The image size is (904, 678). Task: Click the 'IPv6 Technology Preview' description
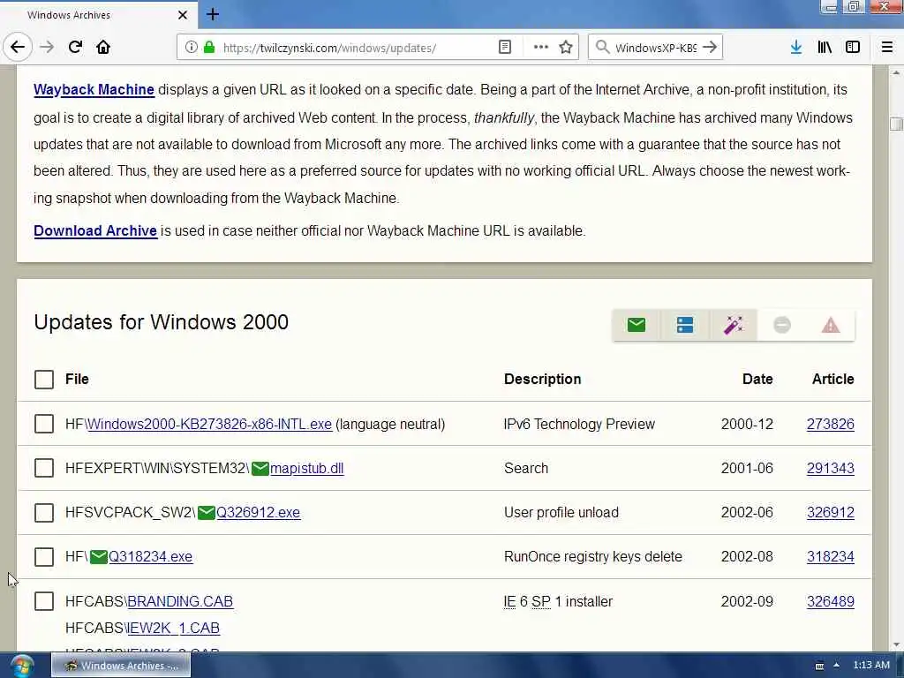point(579,425)
